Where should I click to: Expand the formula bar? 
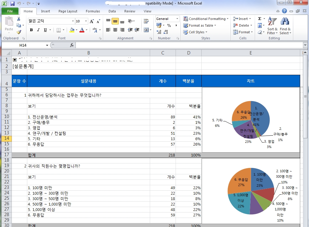point(305,45)
